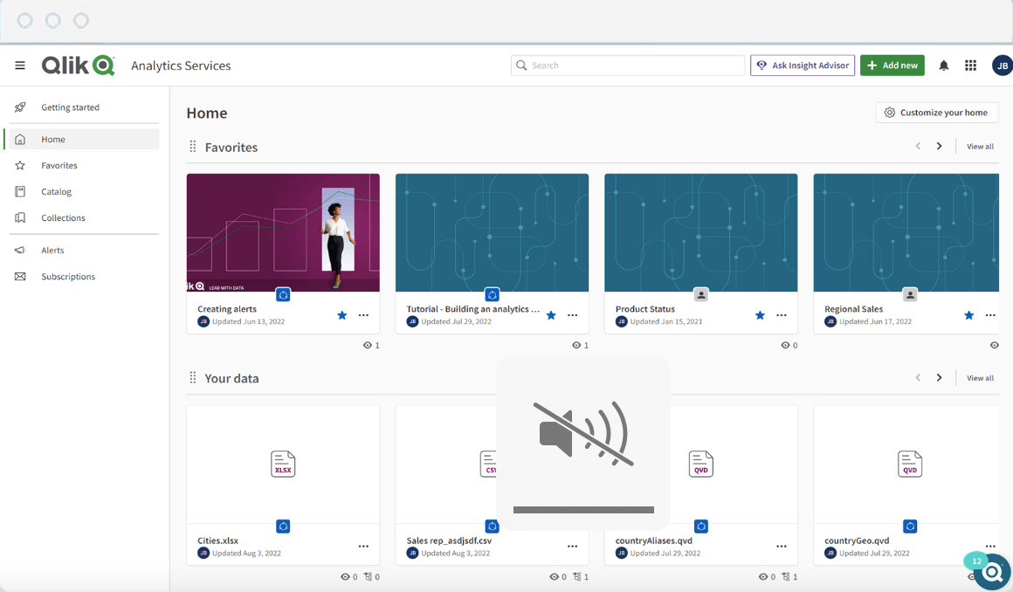Open the more options menu for Cities.xlsx
Viewport: 1013px width, 592px height.
click(363, 546)
